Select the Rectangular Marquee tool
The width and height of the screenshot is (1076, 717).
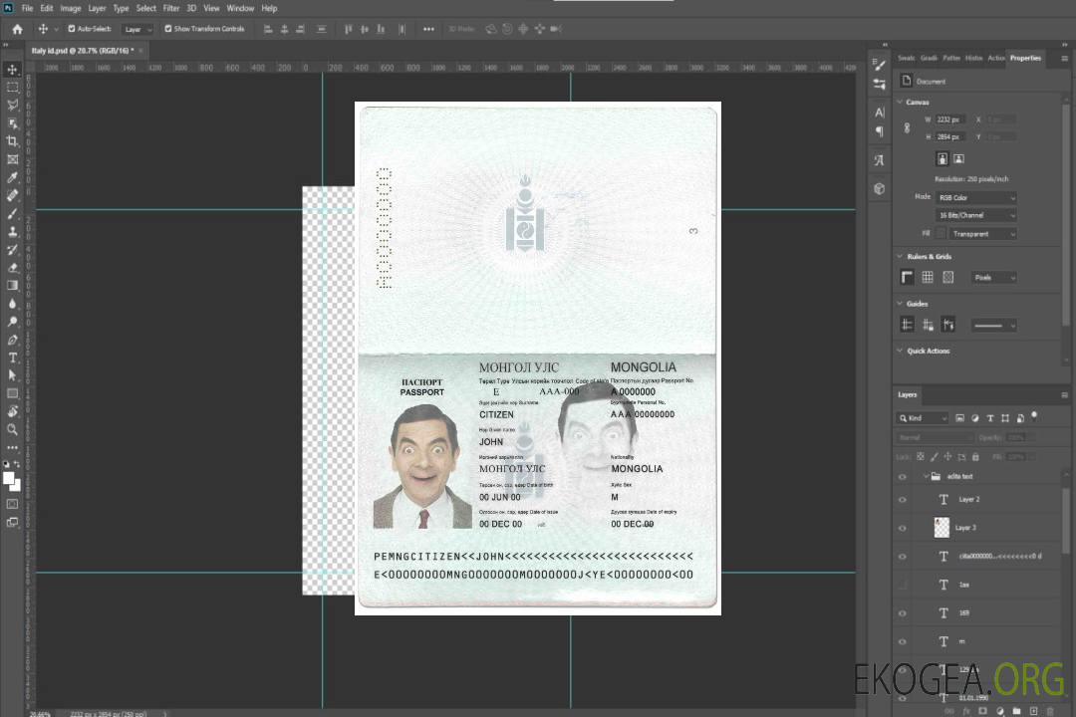[x=12, y=88]
